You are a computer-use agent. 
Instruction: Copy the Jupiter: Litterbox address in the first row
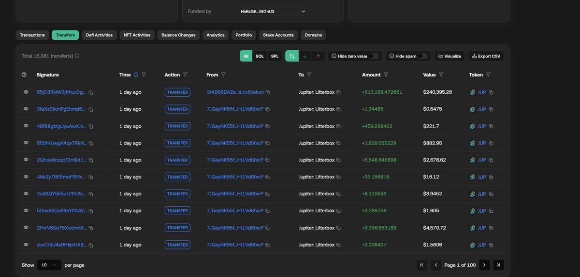pos(338,92)
